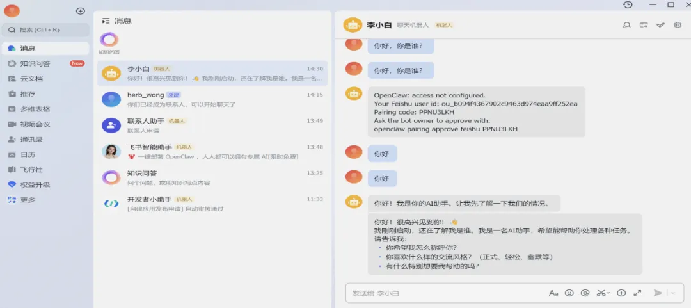Click the scissors screenshot icon

point(601,293)
